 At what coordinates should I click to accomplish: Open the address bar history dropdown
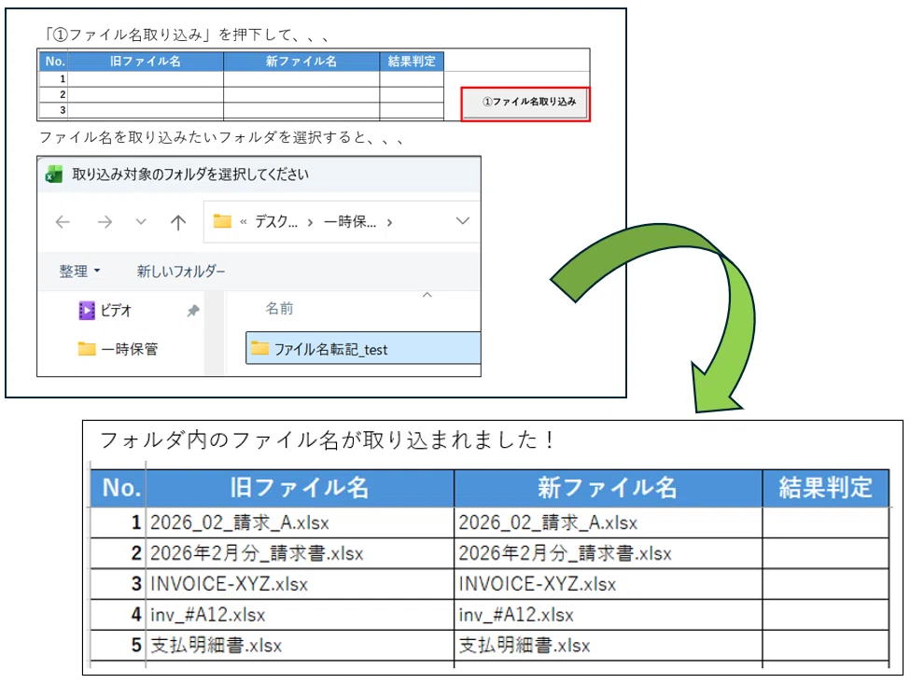(x=463, y=221)
